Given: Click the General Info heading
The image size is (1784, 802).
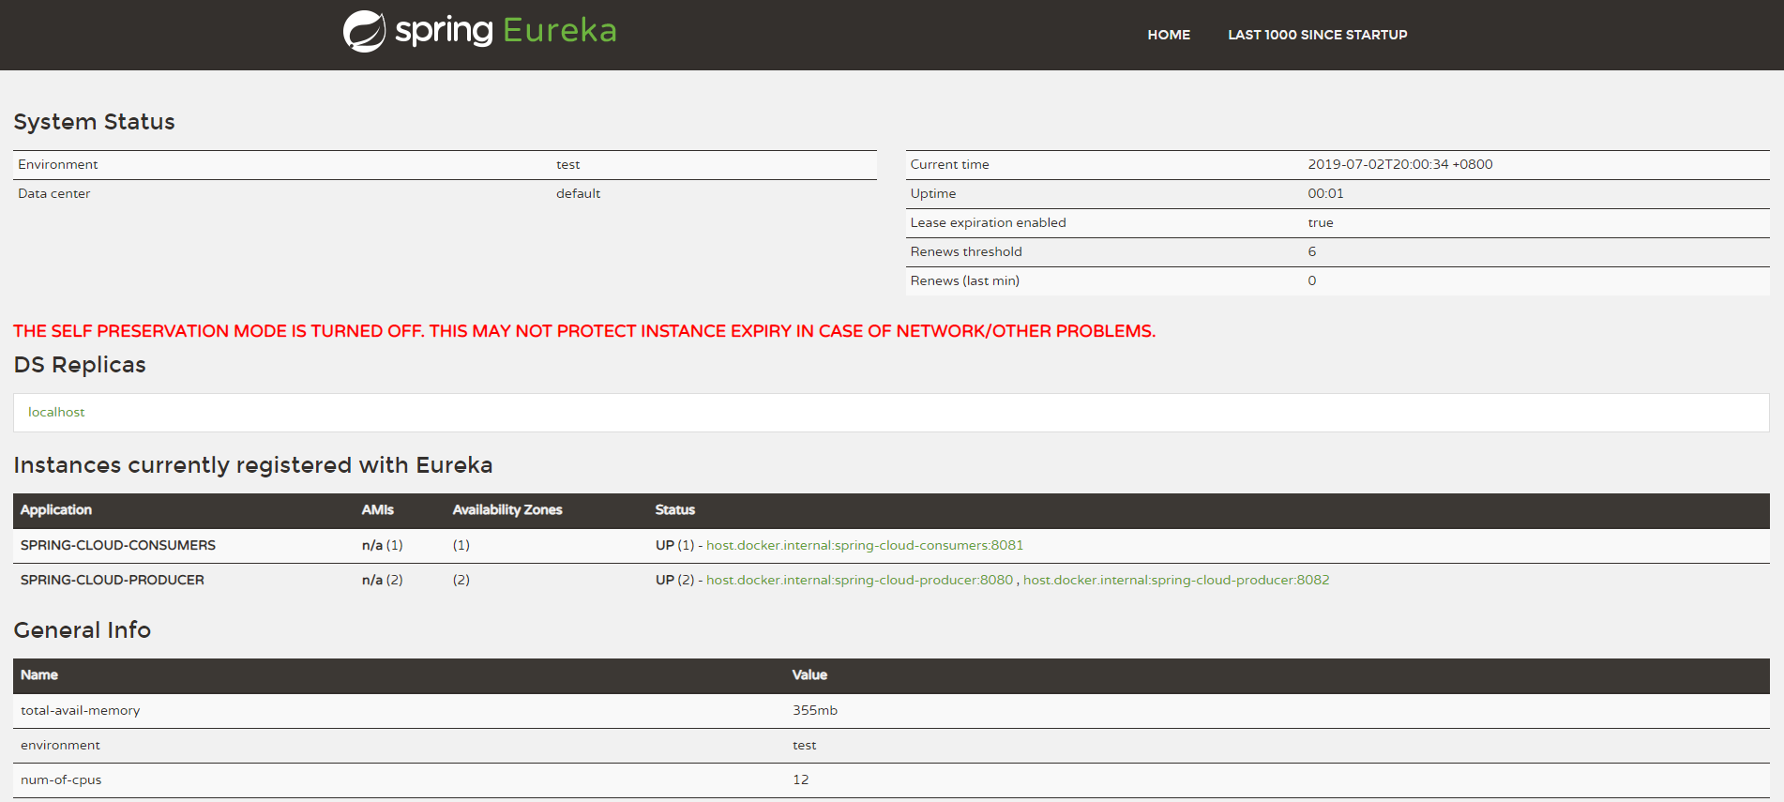Looking at the screenshot, I should (83, 630).
